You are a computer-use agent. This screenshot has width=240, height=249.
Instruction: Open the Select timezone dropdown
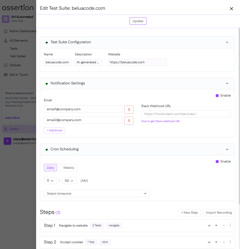[x=97, y=193]
